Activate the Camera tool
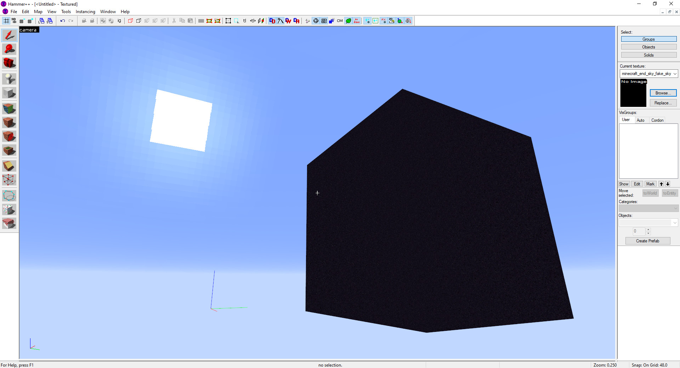The image size is (680, 368). coord(9,63)
